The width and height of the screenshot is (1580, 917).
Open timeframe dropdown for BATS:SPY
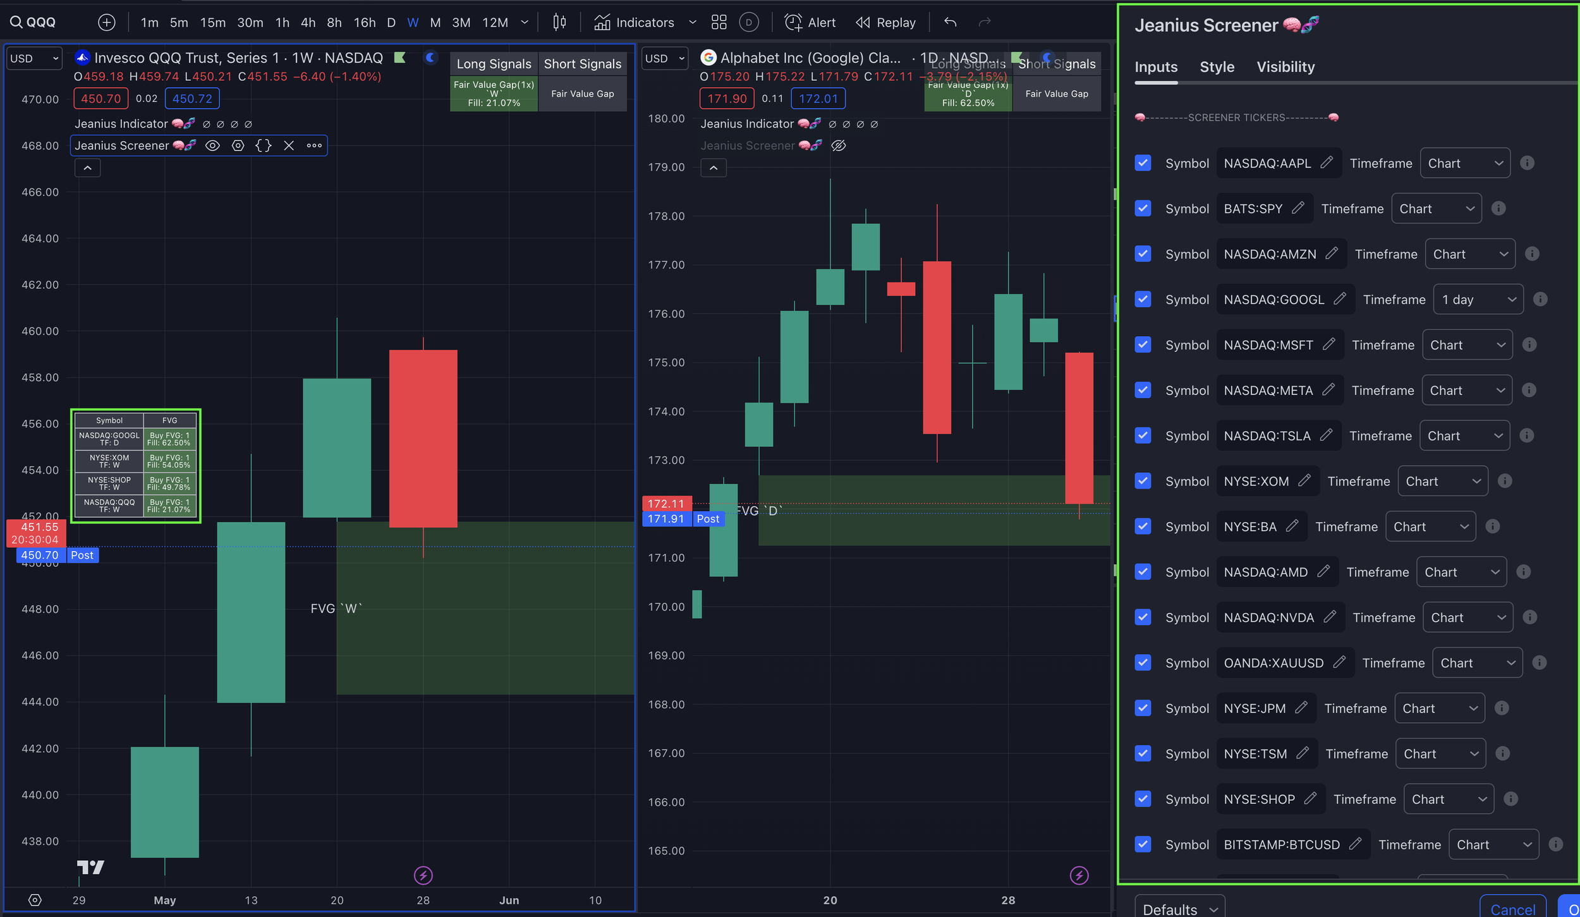pyautogui.click(x=1437, y=209)
